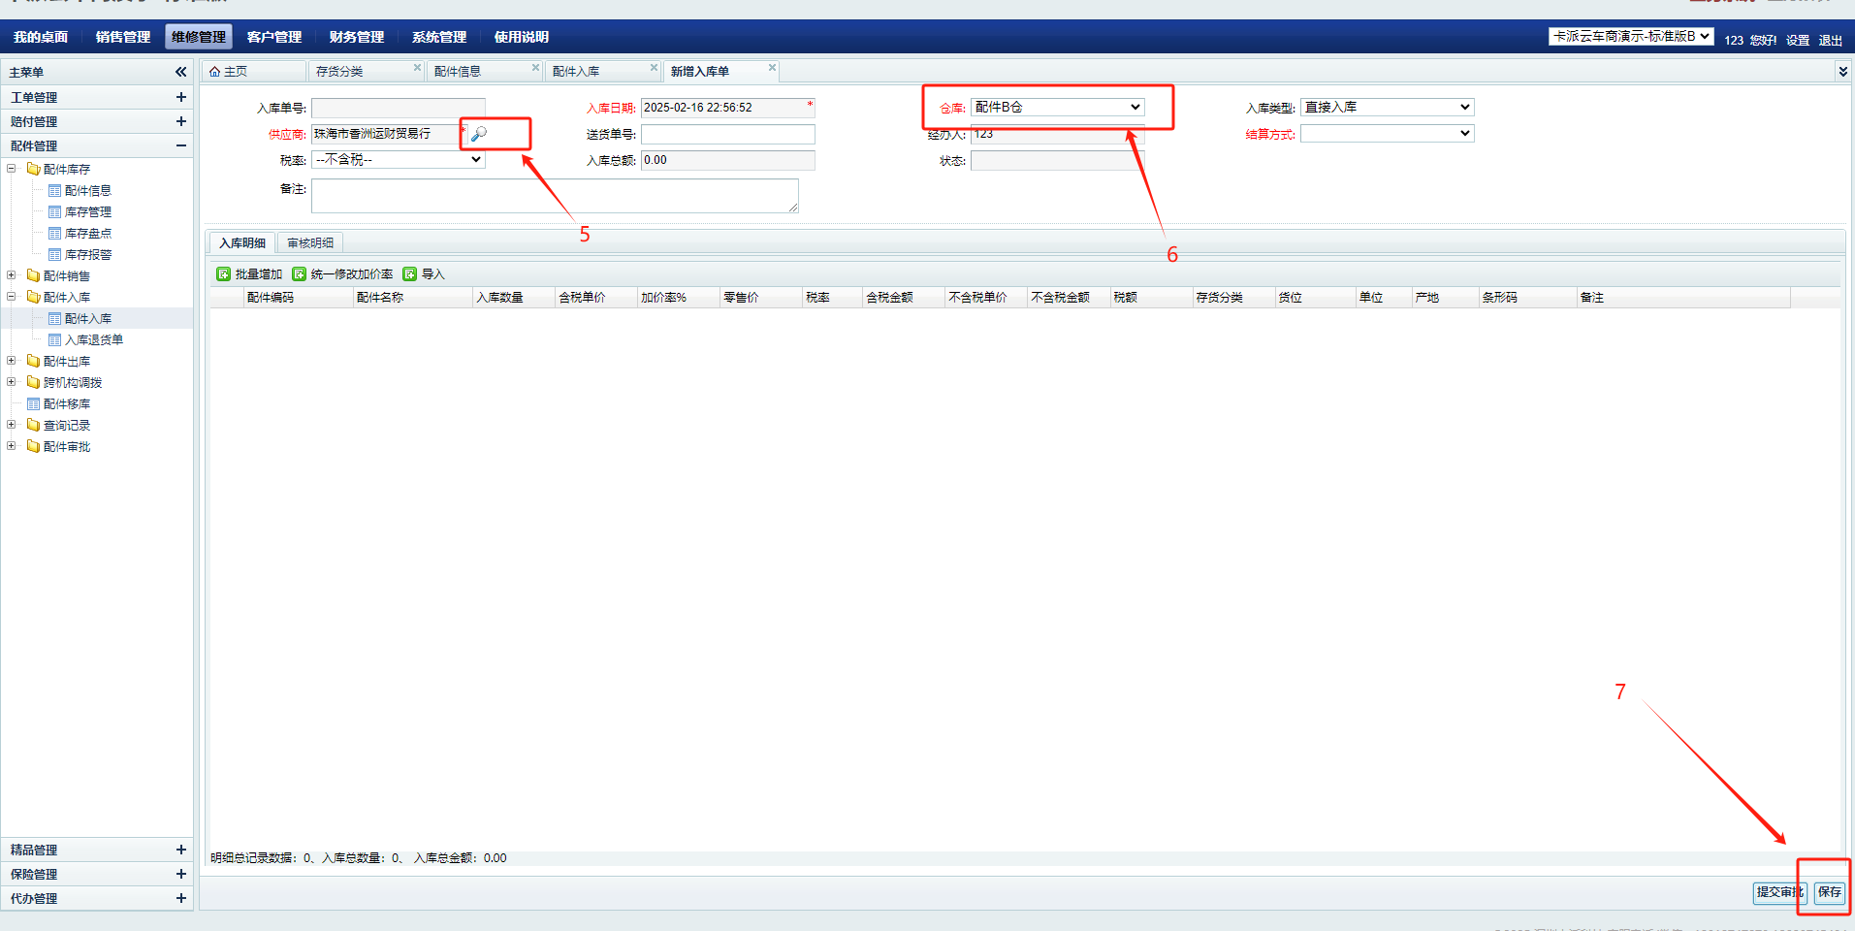Click the 统一修改加价率 toolbar icon
Screen dimensions: 1855x931
click(300, 274)
